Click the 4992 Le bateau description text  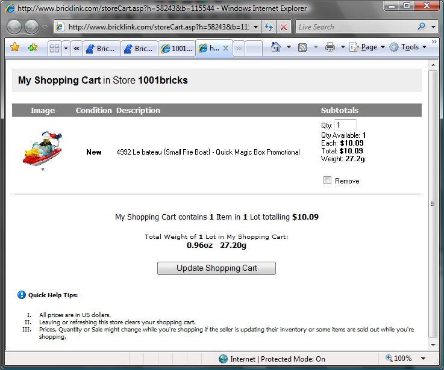tap(208, 152)
